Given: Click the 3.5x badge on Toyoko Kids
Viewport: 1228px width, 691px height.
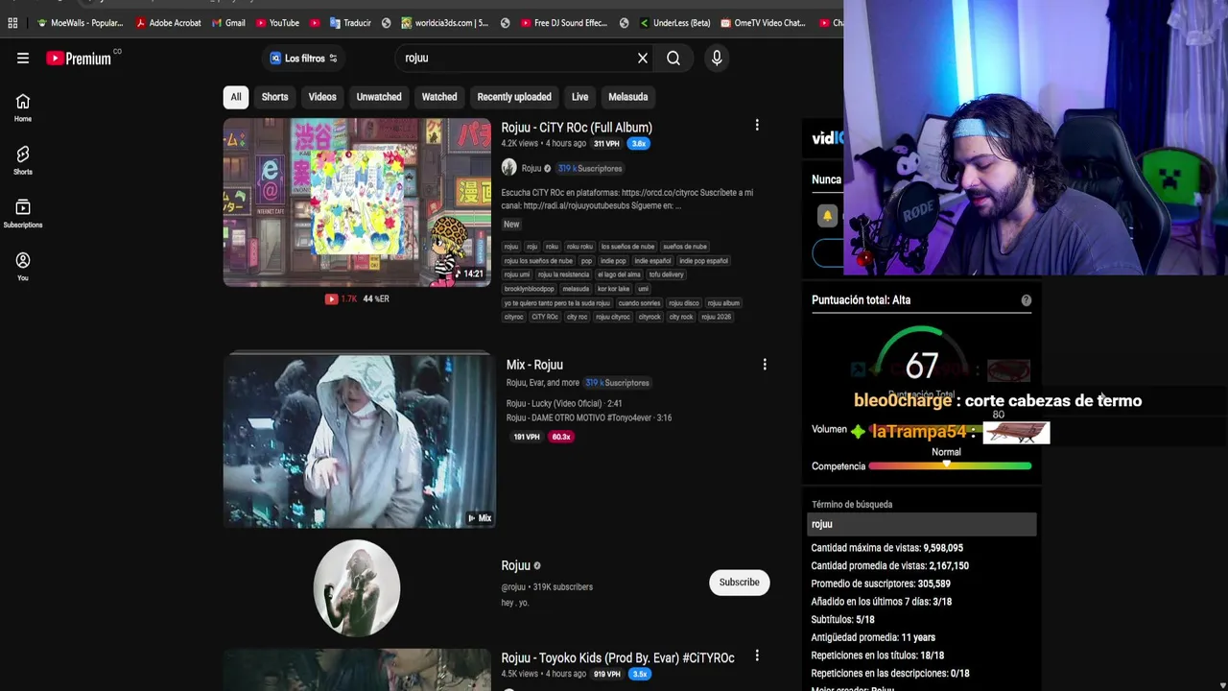Looking at the screenshot, I should tap(640, 674).
